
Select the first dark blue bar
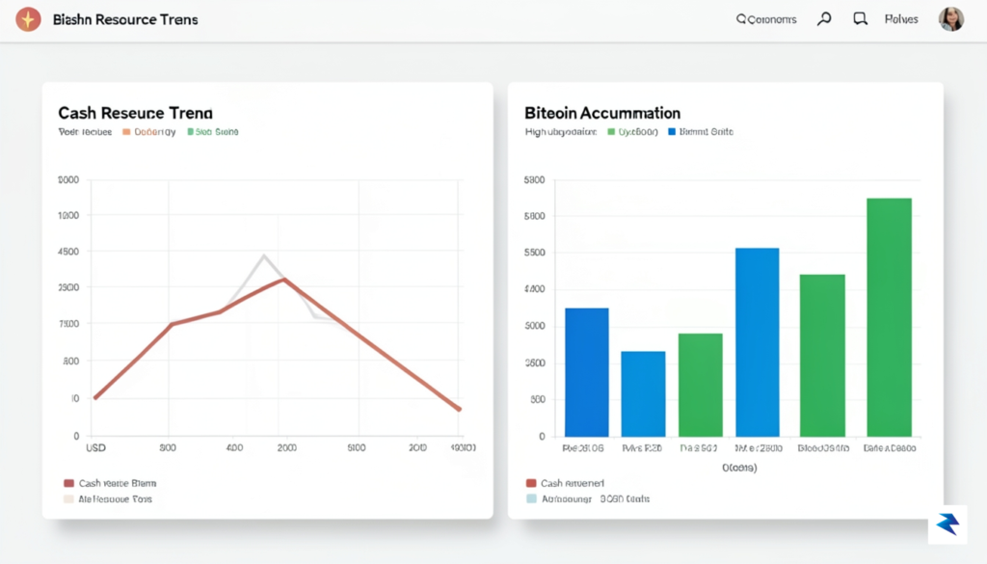pos(587,372)
